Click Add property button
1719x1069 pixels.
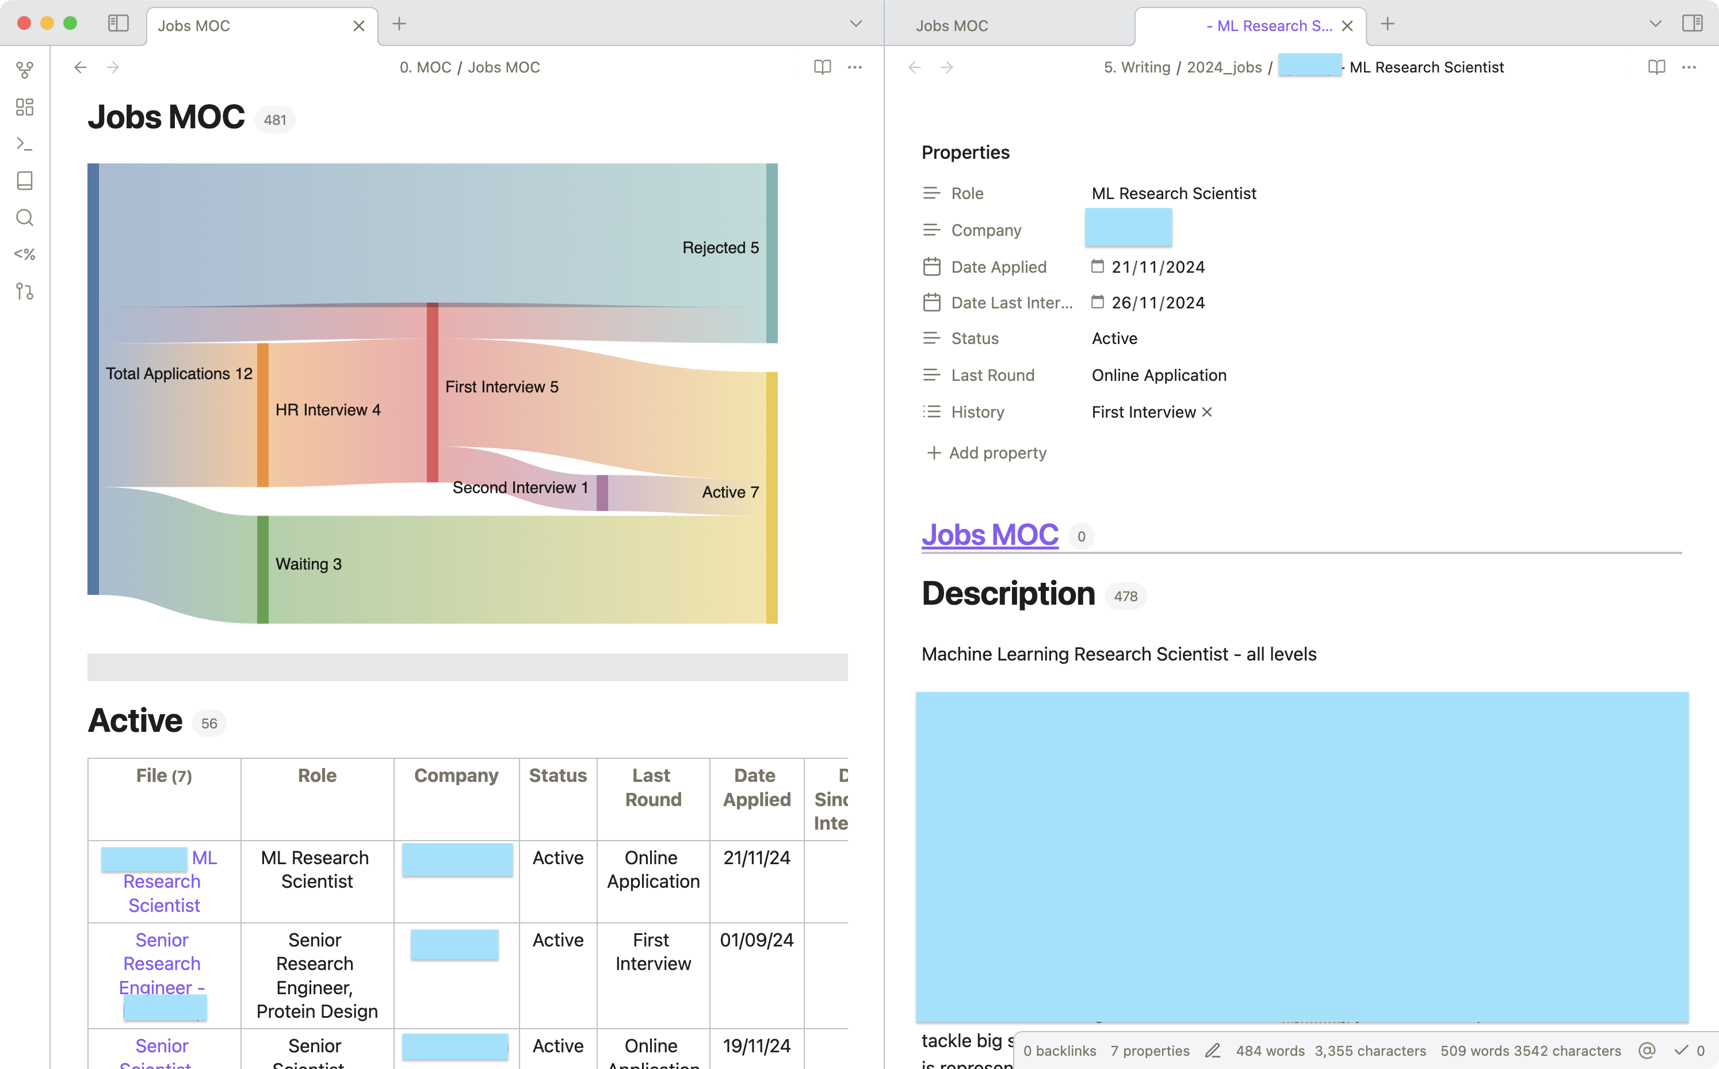pyautogui.click(x=986, y=452)
